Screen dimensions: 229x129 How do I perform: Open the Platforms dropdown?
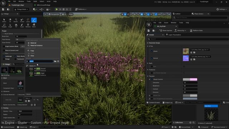click(81, 9)
